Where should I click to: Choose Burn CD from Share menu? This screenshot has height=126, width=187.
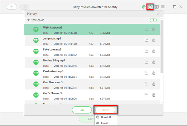(x=106, y=117)
